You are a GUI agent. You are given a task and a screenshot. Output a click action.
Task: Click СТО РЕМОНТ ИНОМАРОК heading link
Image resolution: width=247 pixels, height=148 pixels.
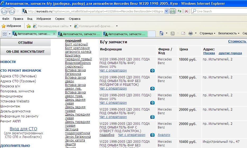pyautogui.click(x=21, y=71)
